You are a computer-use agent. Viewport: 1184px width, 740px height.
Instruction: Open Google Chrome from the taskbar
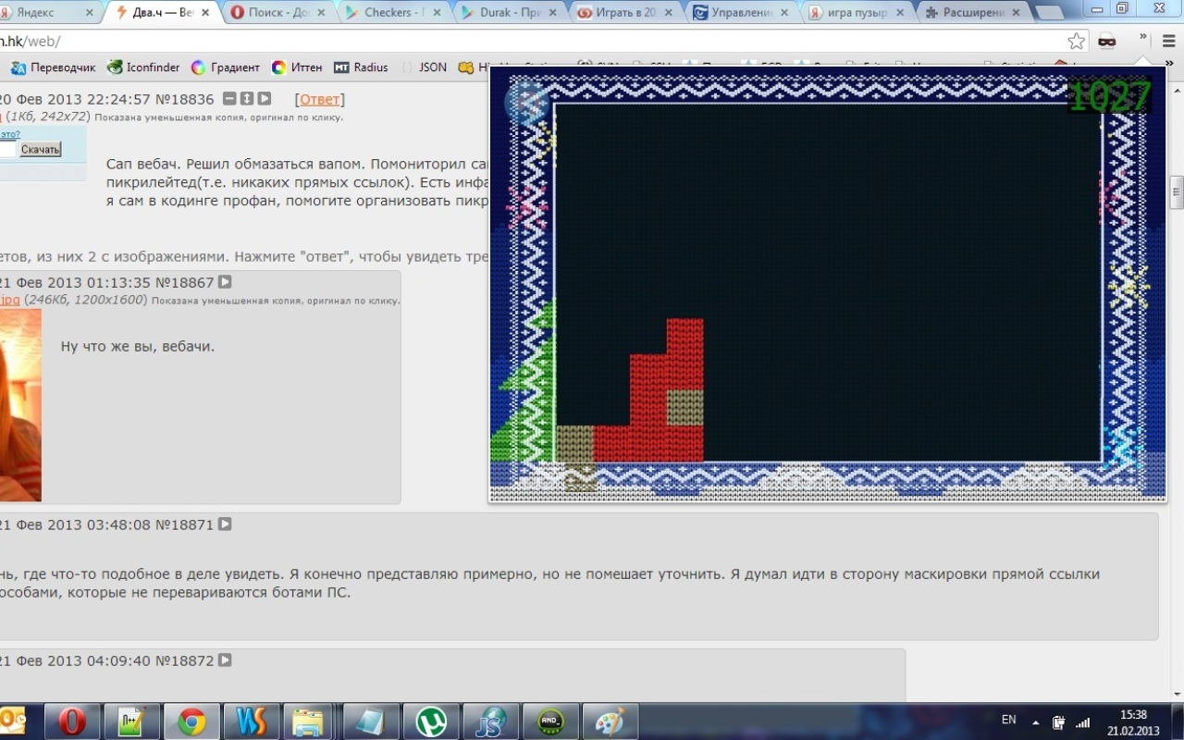coord(191,721)
